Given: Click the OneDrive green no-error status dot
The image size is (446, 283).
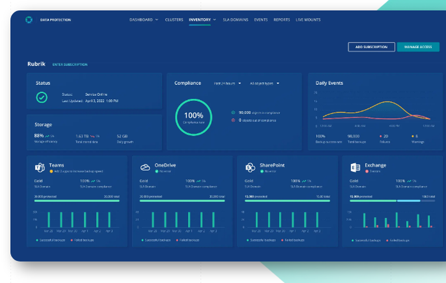Looking at the screenshot, I should [x=157, y=171].
